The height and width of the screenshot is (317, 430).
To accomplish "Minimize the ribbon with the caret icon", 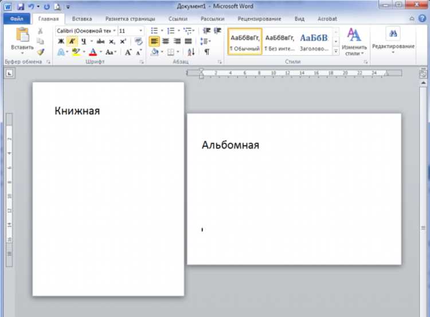I will 412,19.
